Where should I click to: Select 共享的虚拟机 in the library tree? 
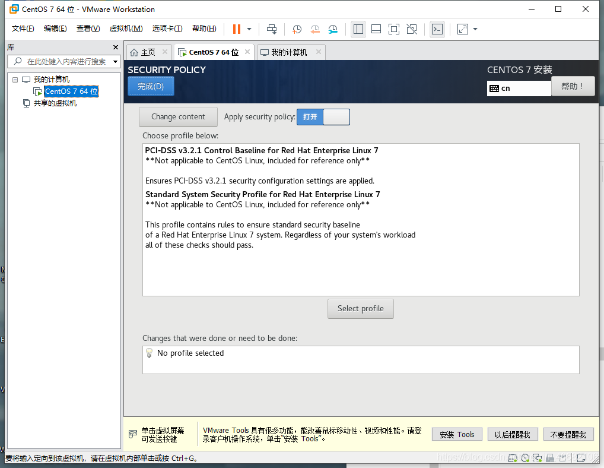[x=55, y=103]
